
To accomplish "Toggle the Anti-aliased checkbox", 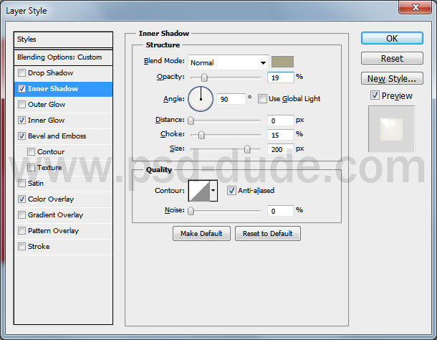I will point(231,191).
